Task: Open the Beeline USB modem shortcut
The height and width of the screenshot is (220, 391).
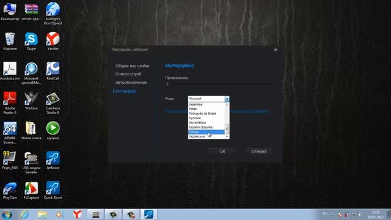Action: [x=31, y=163]
